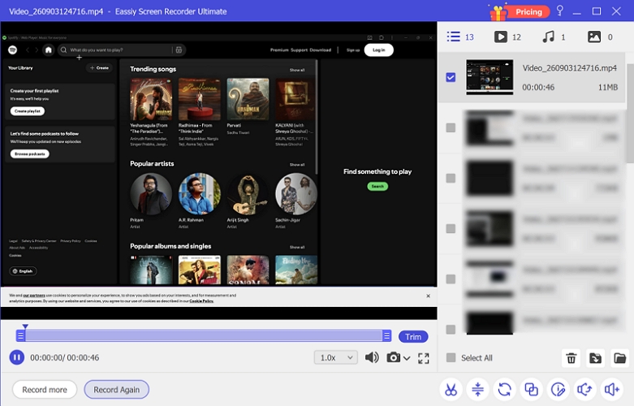
Task: Open the video compressor tool
Action: click(x=477, y=390)
